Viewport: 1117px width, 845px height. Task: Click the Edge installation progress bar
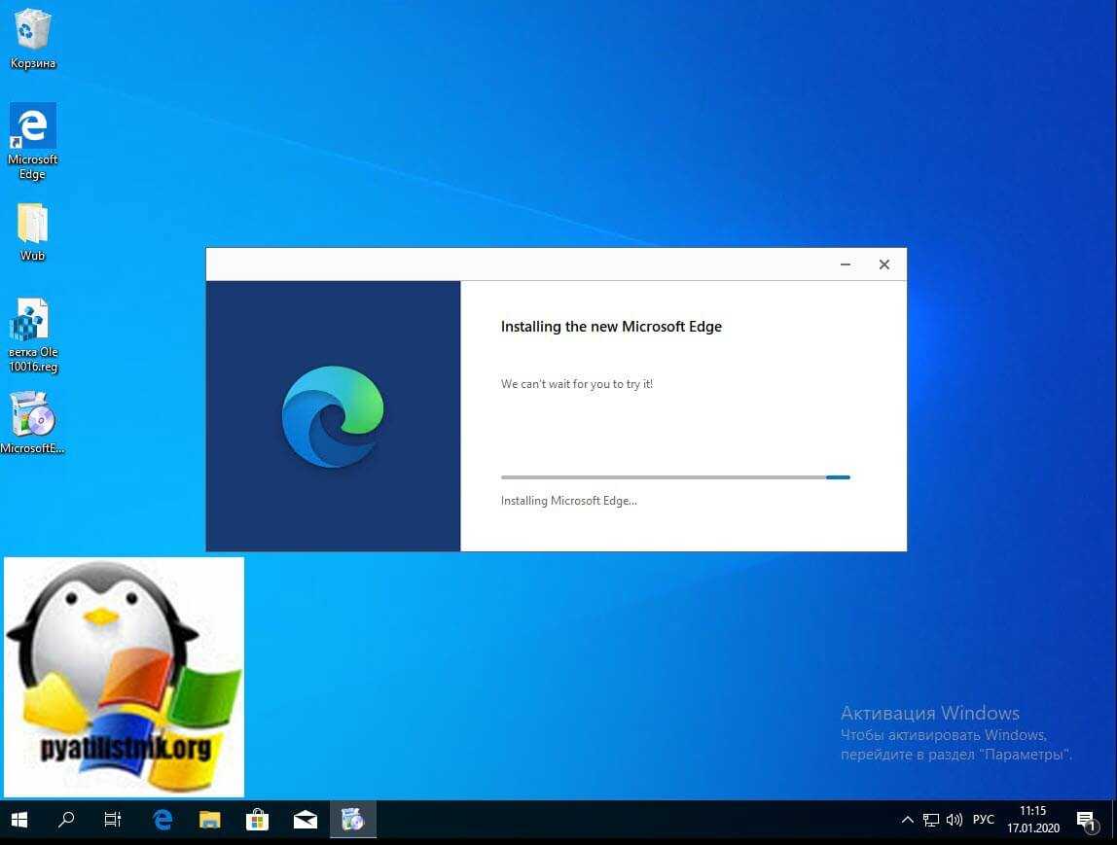[x=675, y=477]
